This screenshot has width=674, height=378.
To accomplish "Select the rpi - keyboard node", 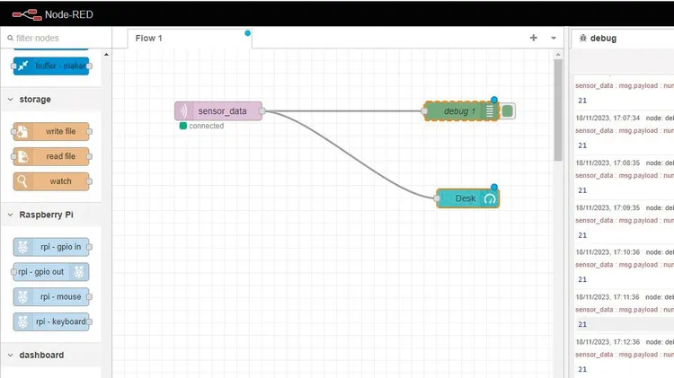I will pos(51,321).
